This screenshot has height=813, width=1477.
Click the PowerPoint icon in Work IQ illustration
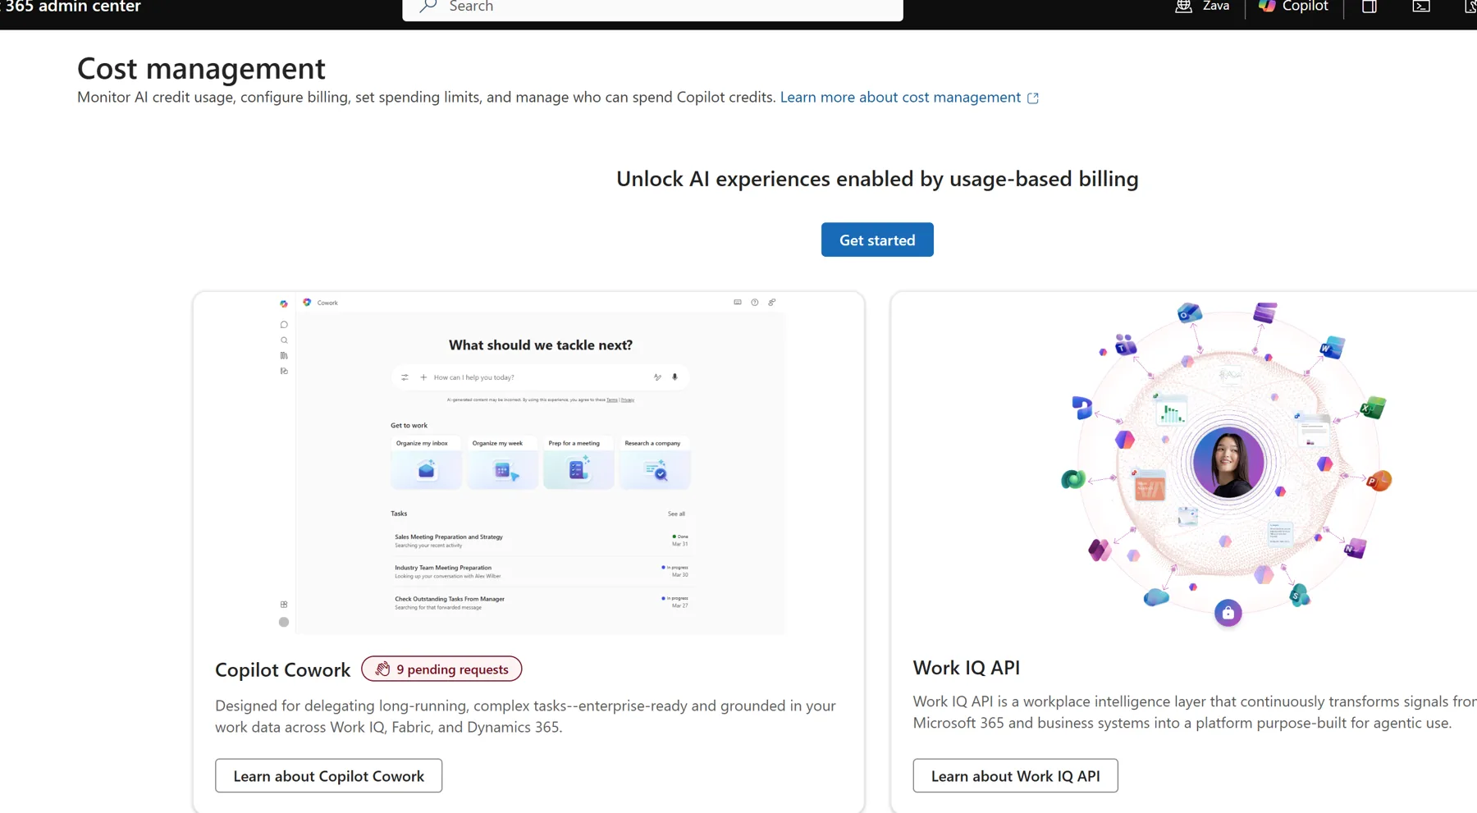1379,481
